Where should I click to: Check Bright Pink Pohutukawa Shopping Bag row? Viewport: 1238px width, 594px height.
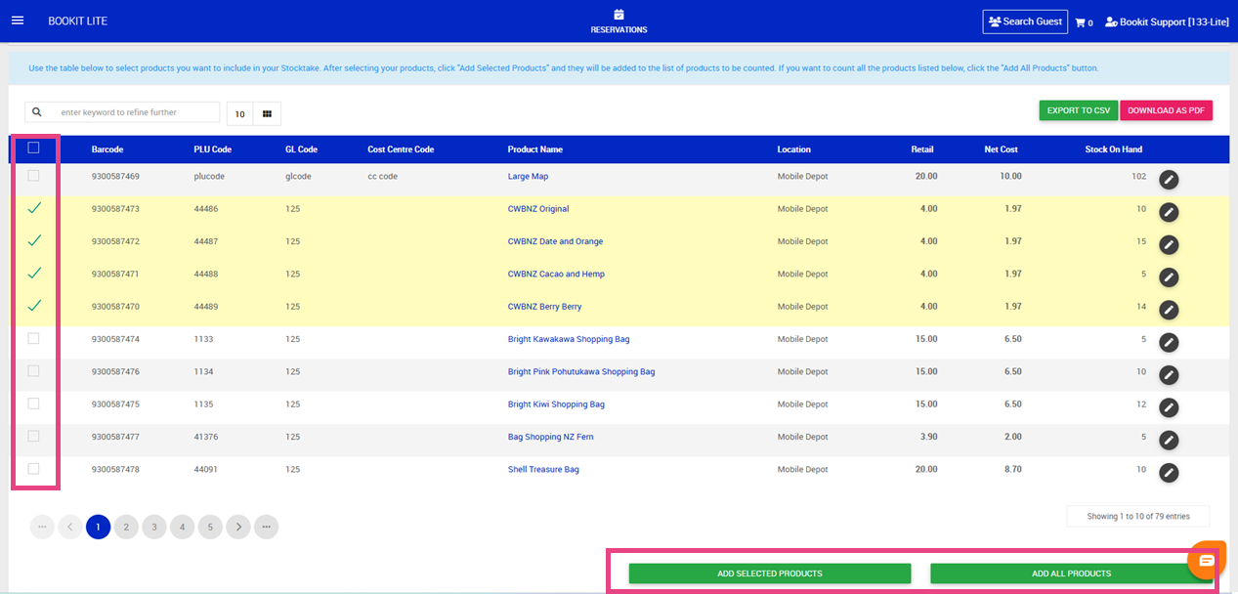pos(33,371)
